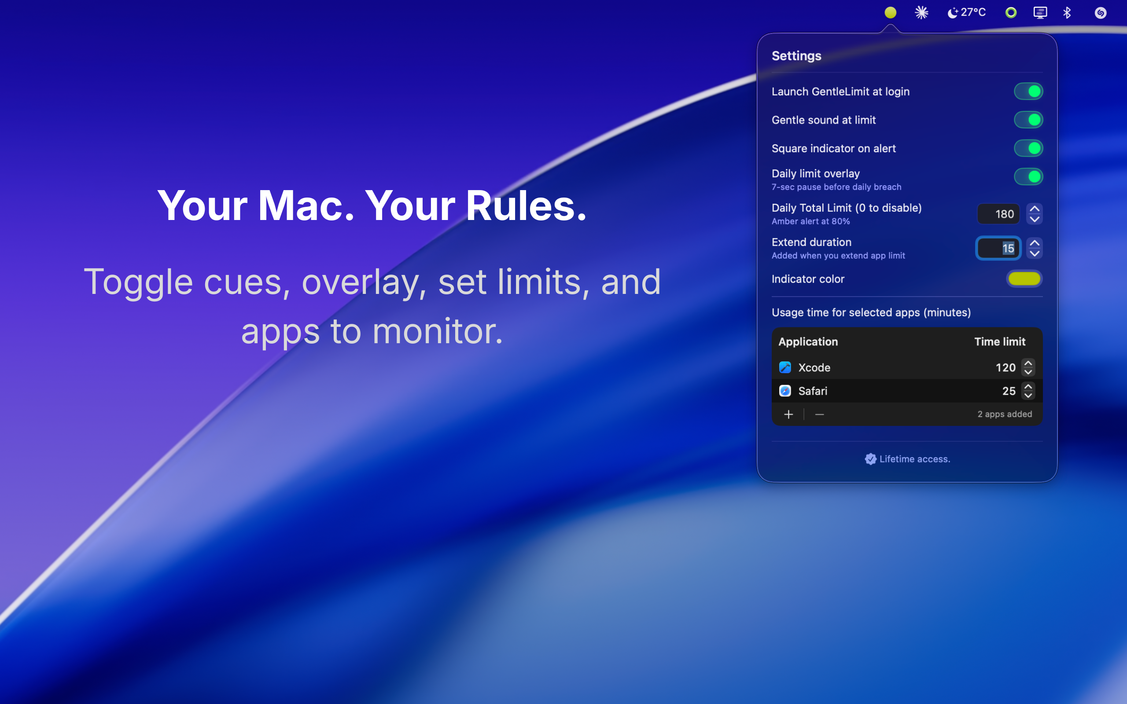The image size is (1127, 704).
Task: Switch off Daily limit overlay
Action: [x=1028, y=176]
